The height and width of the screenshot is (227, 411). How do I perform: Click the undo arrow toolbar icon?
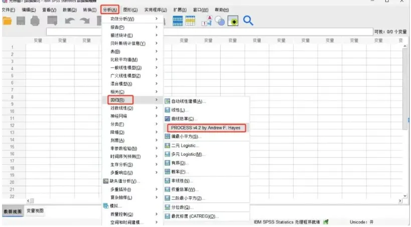point(70,21)
